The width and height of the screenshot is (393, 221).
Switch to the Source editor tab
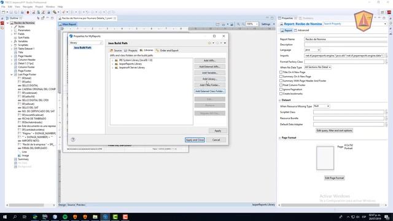[x=71, y=204]
